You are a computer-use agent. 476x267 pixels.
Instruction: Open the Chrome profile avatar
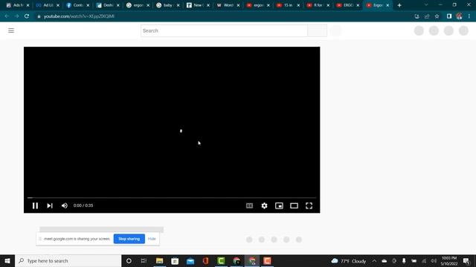[x=459, y=16]
